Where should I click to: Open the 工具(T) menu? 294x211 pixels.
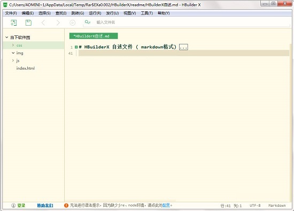(147, 13)
